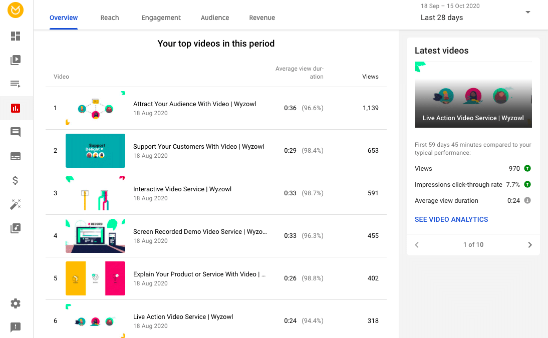Click the Latest videos heading
The width and height of the screenshot is (548, 338).
click(x=441, y=51)
